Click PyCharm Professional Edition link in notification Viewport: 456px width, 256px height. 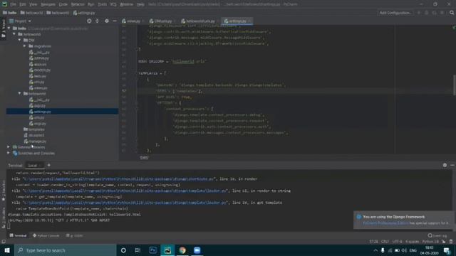point(385,223)
